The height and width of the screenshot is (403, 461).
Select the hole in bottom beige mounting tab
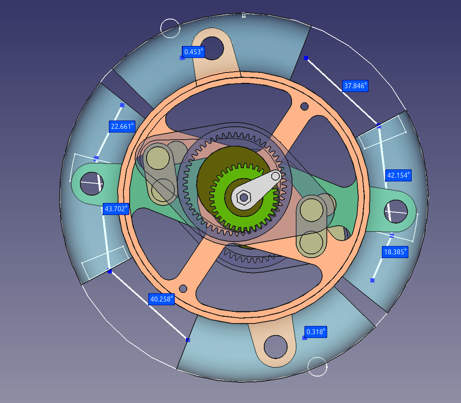coord(275,347)
